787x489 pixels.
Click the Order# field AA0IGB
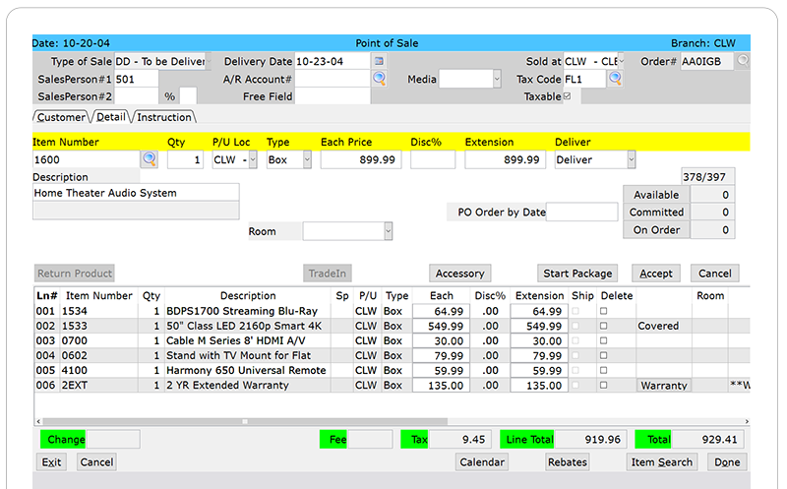[706, 61]
